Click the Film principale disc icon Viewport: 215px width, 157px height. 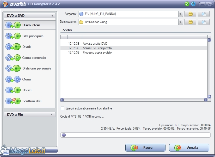pos(13,36)
